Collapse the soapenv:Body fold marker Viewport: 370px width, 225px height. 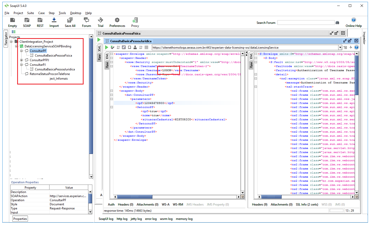point(112,91)
